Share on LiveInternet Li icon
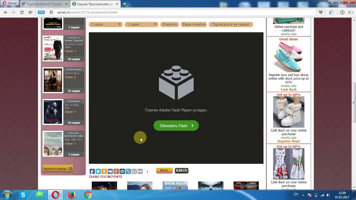 [x=134, y=171]
